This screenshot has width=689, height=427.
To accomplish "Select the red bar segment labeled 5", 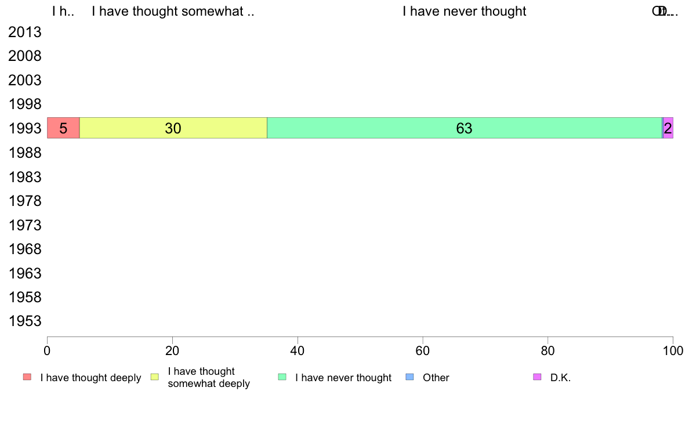I will coord(63,128).
